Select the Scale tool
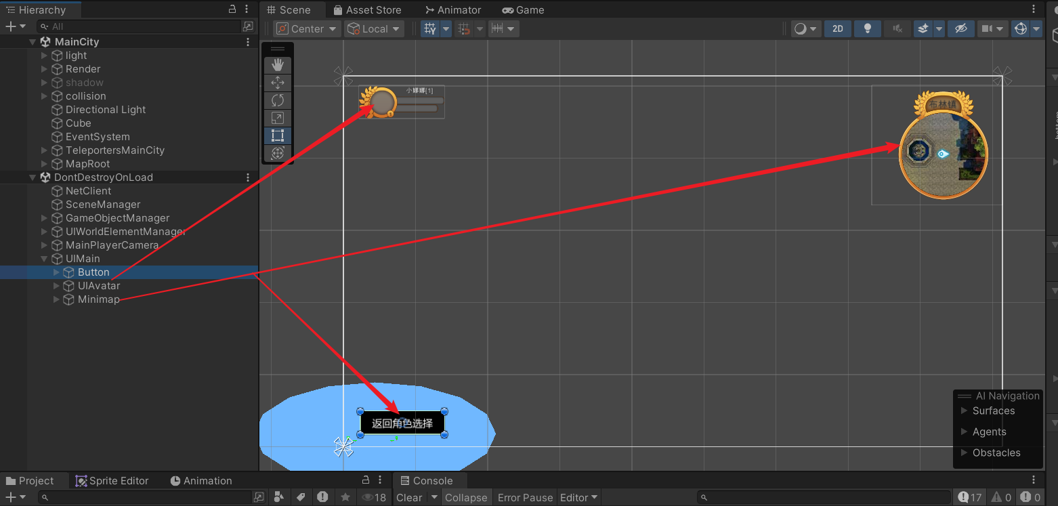The width and height of the screenshot is (1058, 506). [277, 118]
